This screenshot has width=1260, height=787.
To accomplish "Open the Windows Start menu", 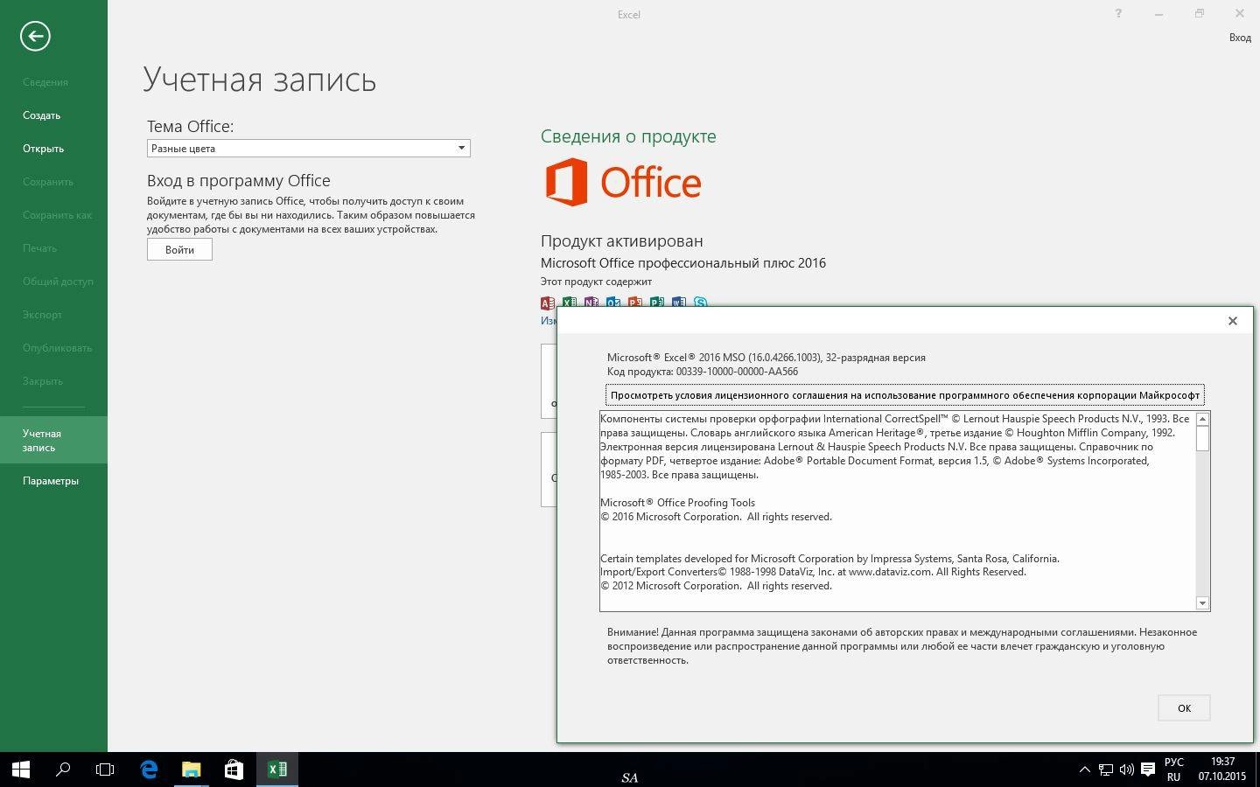I will [21, 770].
